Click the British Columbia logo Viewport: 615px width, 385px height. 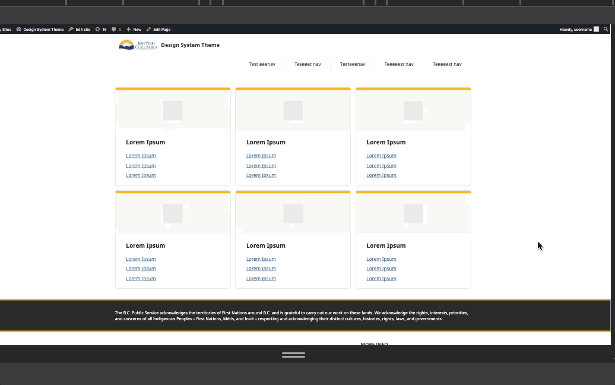(x=138, y=45)
